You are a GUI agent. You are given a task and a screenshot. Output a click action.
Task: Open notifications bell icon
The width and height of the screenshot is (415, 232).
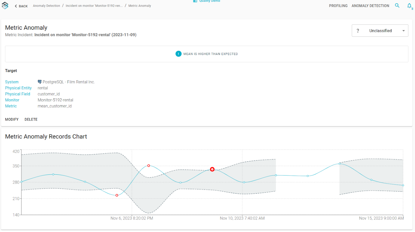pyautogui.click(x=409, y=6)
